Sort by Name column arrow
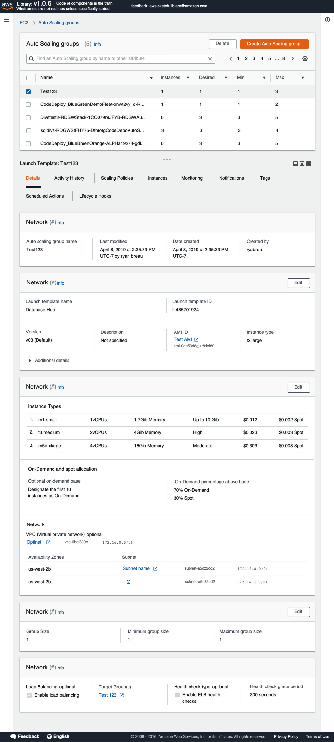Viewport: 334px width, 742px height. 151,78
